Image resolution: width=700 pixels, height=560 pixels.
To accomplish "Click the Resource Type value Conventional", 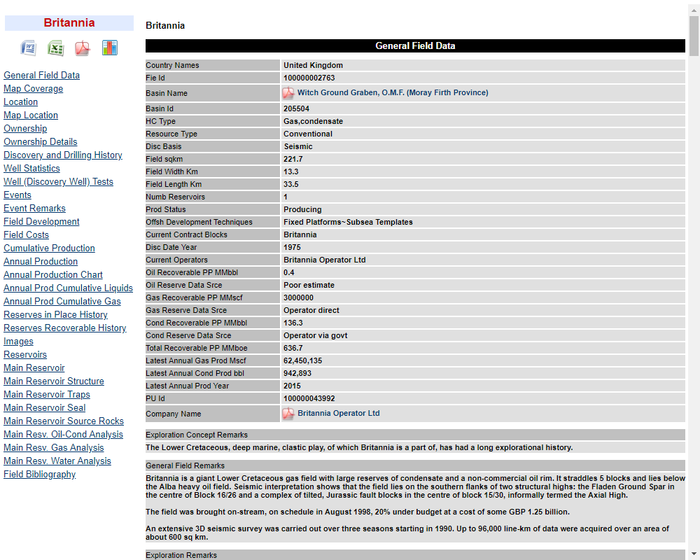I will [308, 134].
